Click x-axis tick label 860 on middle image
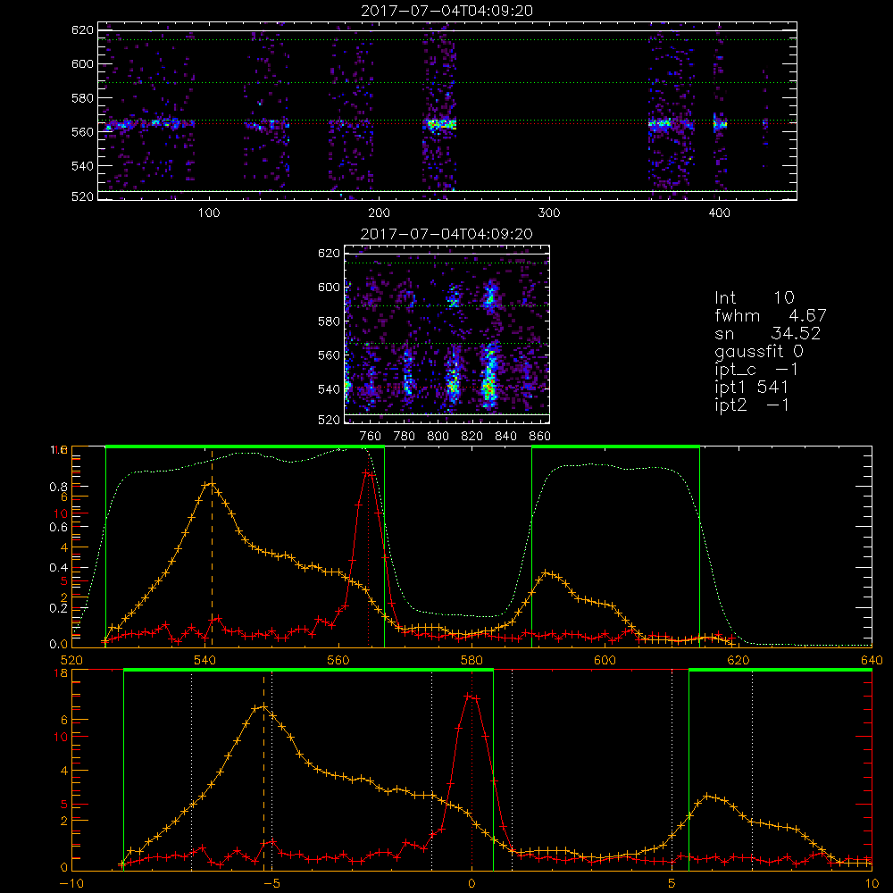This screenshot has width=893, height=893. pyautogui.click(x=540, y=437)
